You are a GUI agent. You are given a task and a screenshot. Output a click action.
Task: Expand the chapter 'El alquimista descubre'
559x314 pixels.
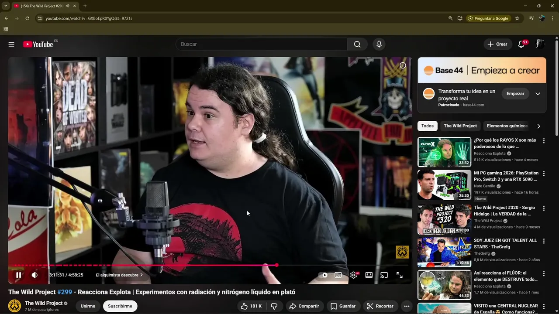[119, 275]
